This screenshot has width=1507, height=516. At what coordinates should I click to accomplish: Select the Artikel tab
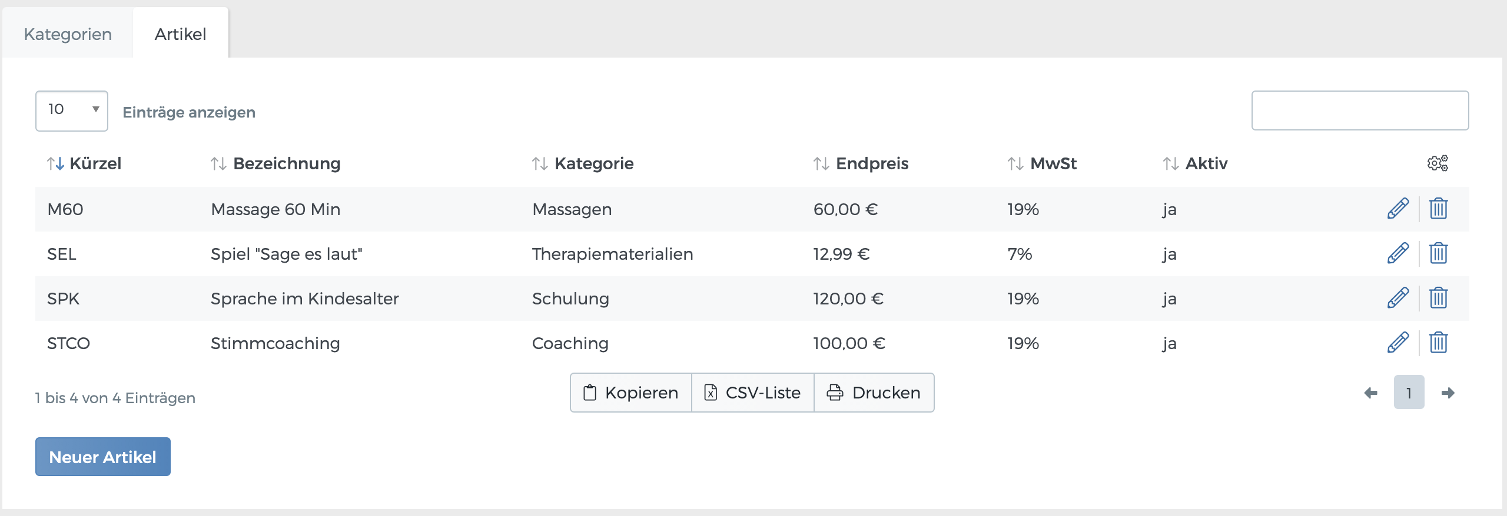coord(180,34)
